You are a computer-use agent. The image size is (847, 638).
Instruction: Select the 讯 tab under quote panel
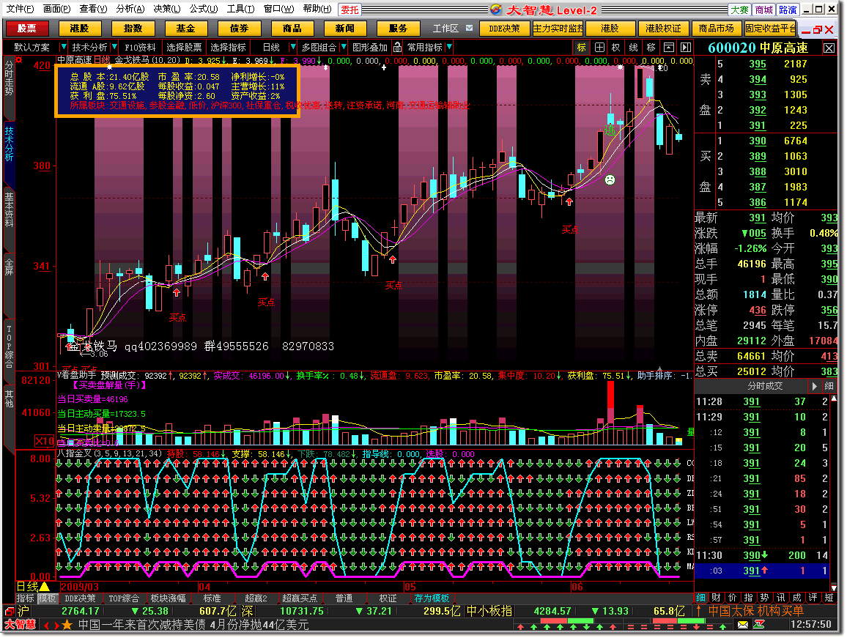tap(780, 598)
